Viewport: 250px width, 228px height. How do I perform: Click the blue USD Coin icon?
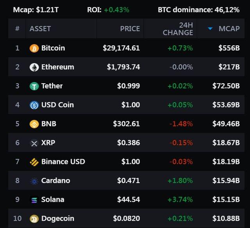tap(34, 105)
